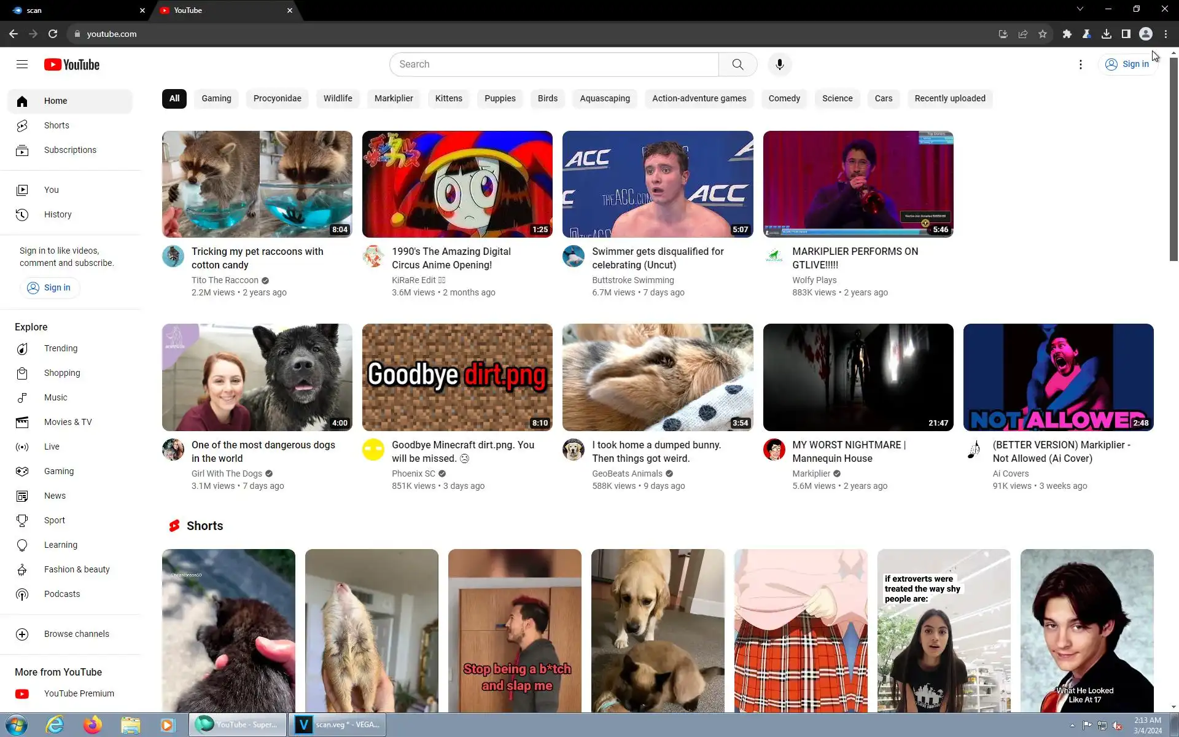Open the Trending explore page
Viewport: 1179px width, 737px height.
click(x=60, y=348)
